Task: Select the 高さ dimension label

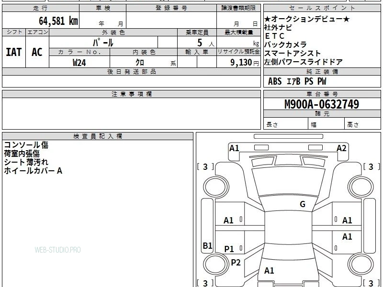Action: (353, 125)
